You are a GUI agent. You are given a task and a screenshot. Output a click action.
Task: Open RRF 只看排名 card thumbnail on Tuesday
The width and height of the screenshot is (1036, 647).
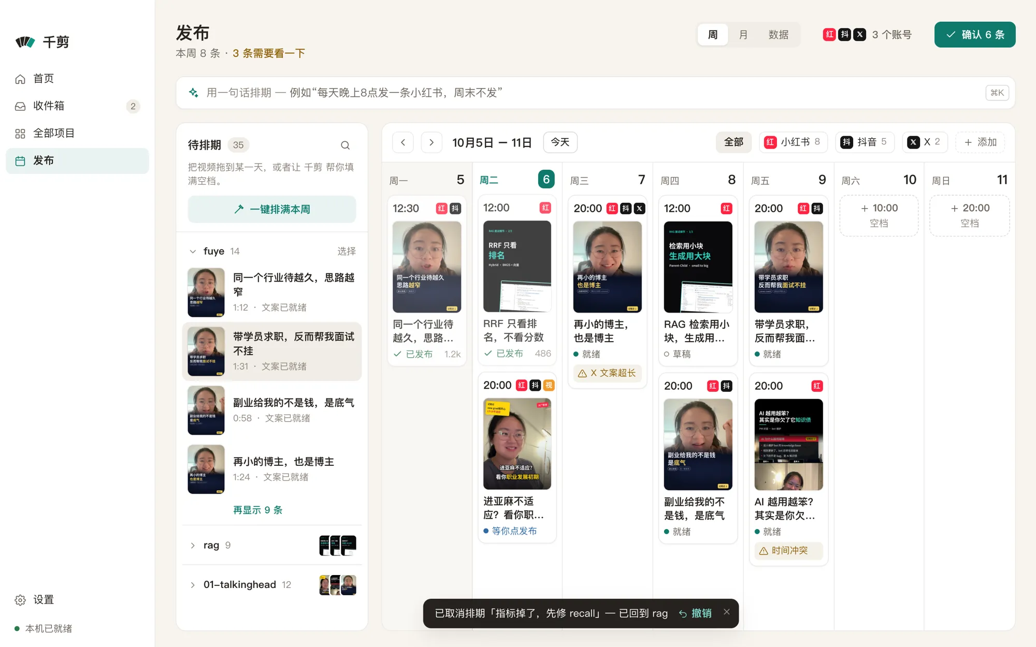click(517, 267)
